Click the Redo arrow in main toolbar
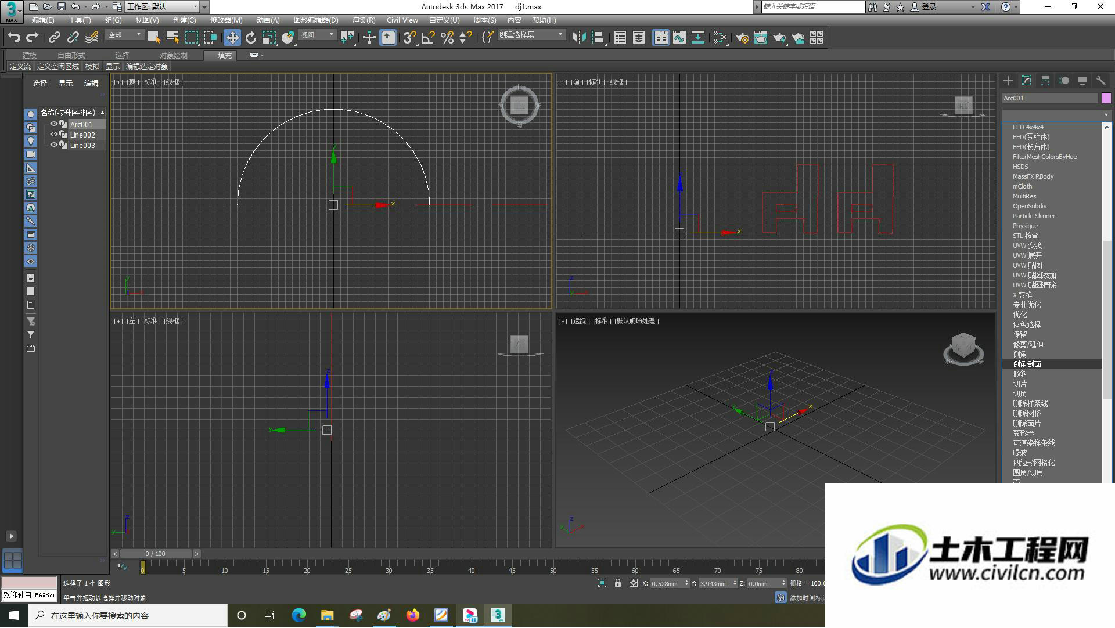 pyautogui.click(x=33, y=38)
